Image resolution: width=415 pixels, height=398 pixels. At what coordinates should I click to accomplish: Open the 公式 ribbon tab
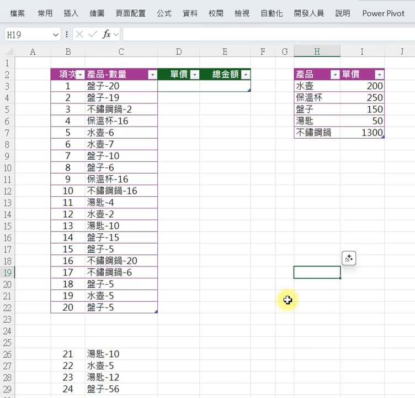point(164,13)
